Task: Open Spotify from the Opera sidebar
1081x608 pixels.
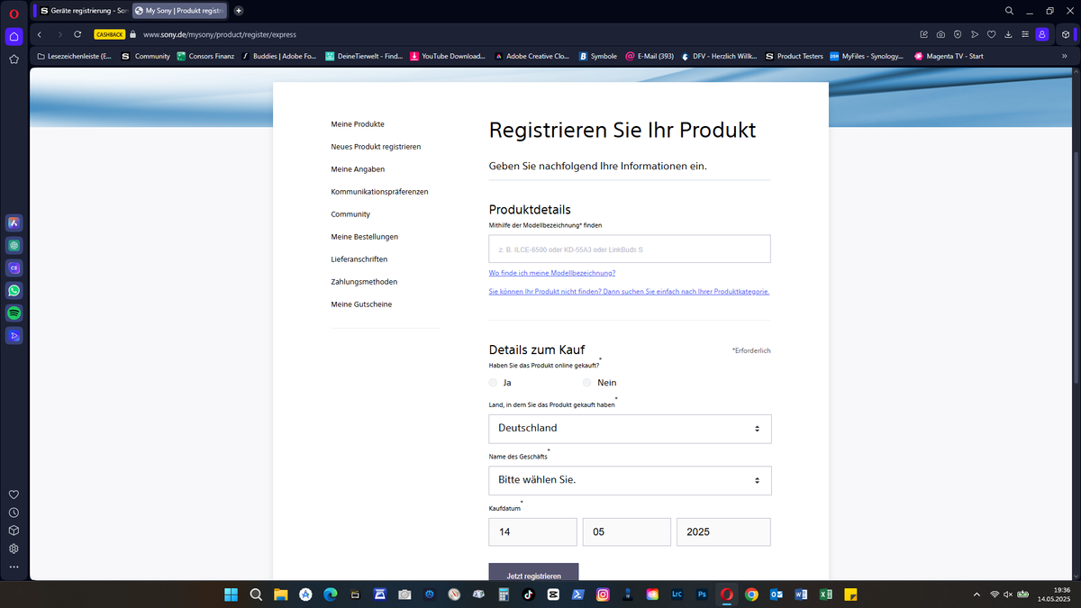Action: click(x=14, y=313)
